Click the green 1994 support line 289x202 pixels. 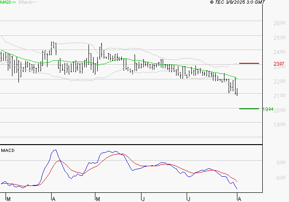[249, 109]
